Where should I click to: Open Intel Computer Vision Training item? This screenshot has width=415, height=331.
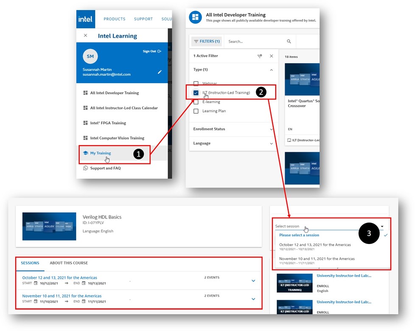114,138
